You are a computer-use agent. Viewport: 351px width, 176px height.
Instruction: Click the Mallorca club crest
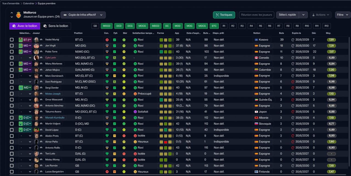point(19,15)
